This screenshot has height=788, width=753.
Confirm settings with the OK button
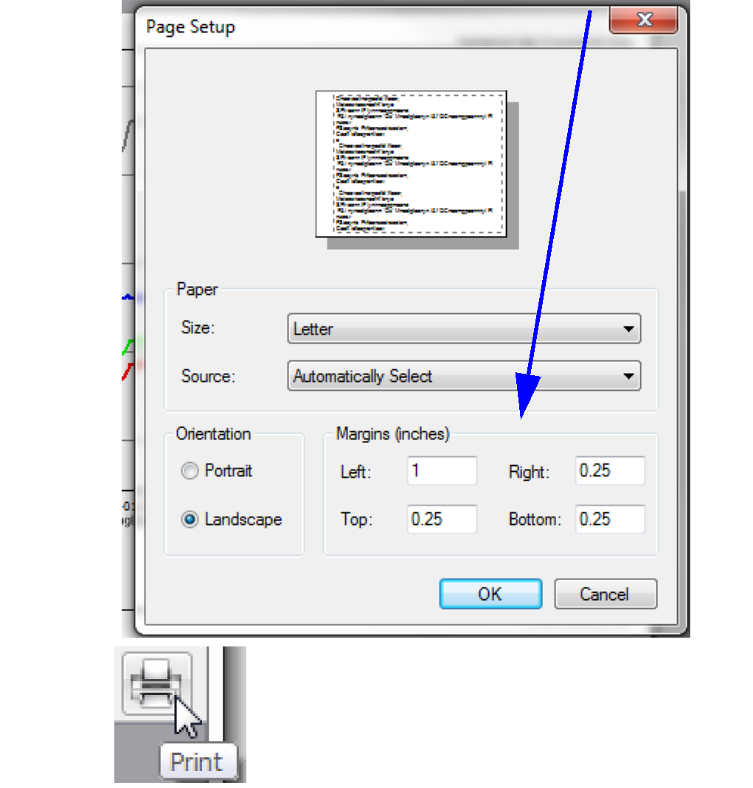(x=490, y=594)
